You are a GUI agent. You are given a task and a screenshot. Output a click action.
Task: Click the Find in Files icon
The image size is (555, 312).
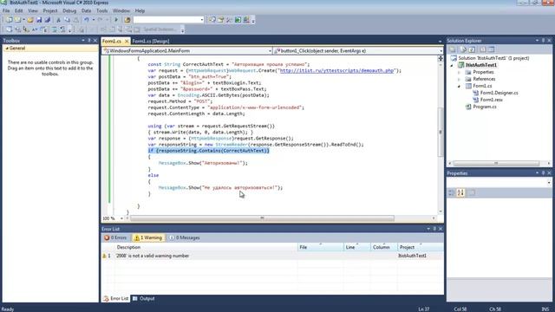tap(127, 20)
